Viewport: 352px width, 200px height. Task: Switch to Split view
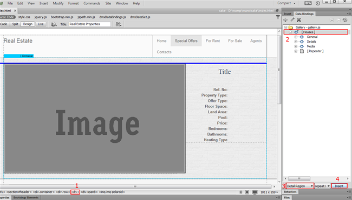point(15,24)
